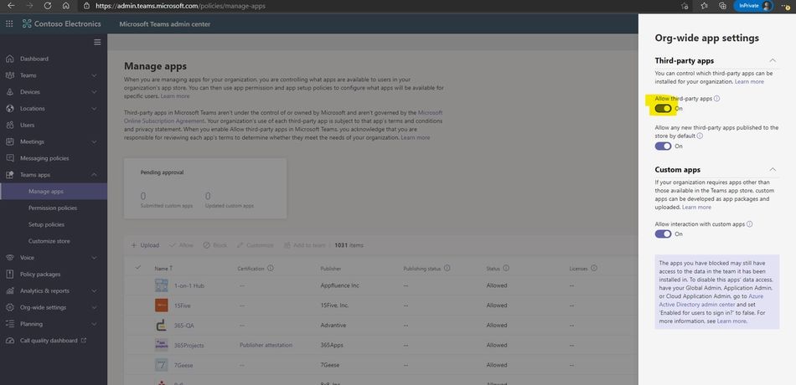Screen dimensions: 796x385
Task: Expand the Teams menu chevron
Action: click(x=95, y=75)
